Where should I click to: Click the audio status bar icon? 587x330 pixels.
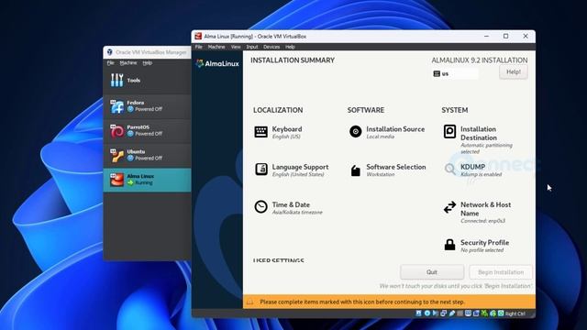[436, 313]
